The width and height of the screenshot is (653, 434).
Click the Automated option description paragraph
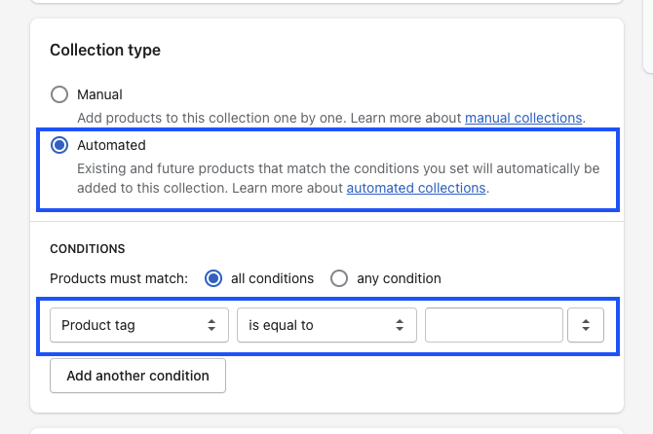338,178
